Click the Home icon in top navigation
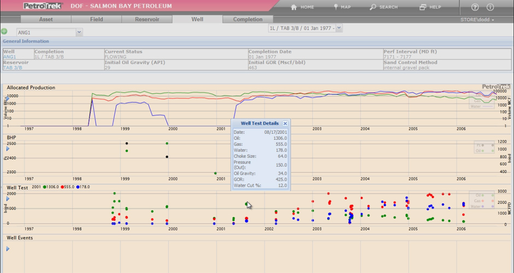 coord(294,7)
